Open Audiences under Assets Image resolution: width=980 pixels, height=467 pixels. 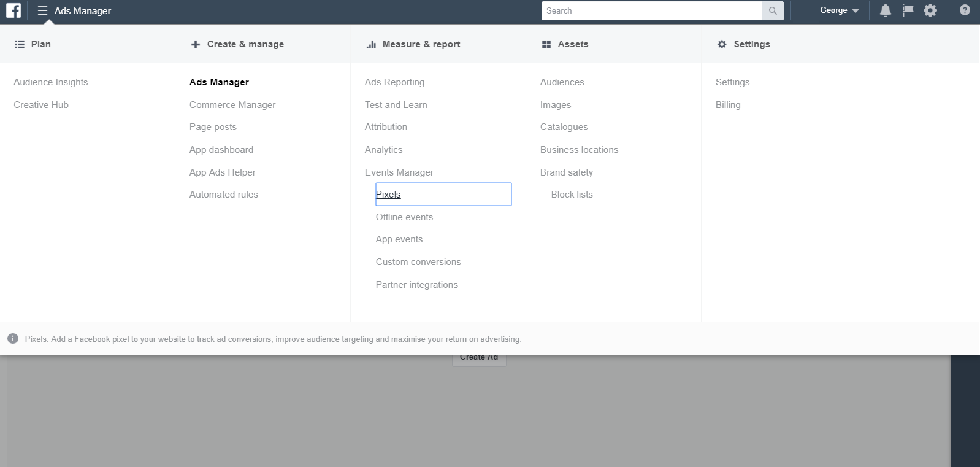click(562, 82)
